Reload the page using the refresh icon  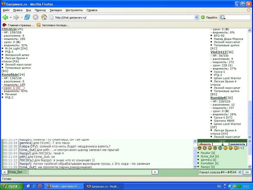point(27,17)
